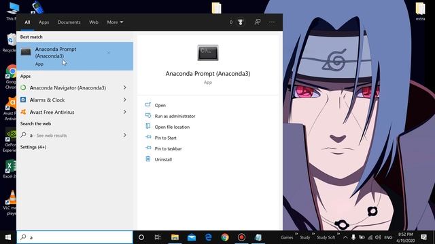
Task: Open the Mail app on taskbar
Action: [x=192, y=237]
